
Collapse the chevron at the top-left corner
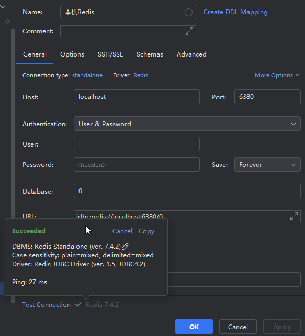coord(3,7)
